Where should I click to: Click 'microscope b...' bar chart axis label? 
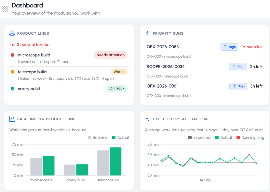coord(42,180)
